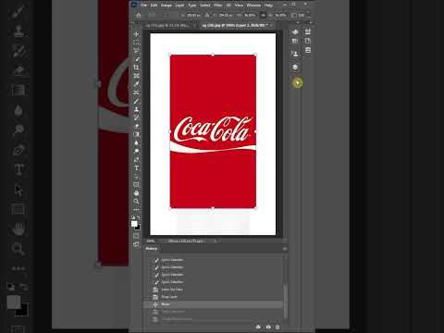This screenshot has width=444, height=333.
Task: Open the Filter menu
Action: (218, 5)
